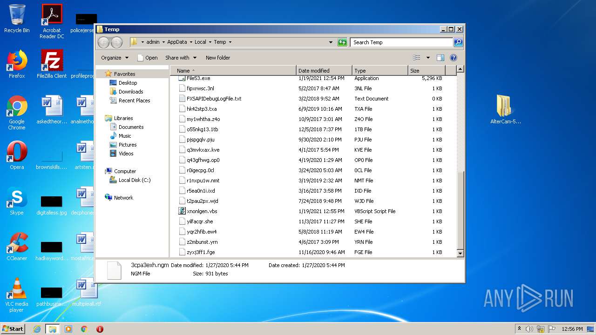Viewport: 596px width, 335px height.
Task: Sort files by Size column header
Action: coord(427,71)
